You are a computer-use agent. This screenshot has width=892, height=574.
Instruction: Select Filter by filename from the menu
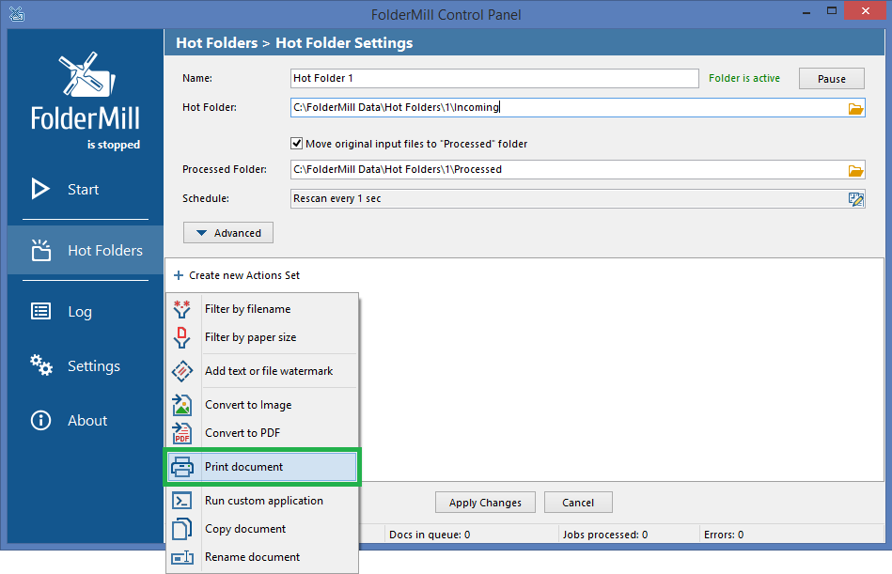coord(262,308)
